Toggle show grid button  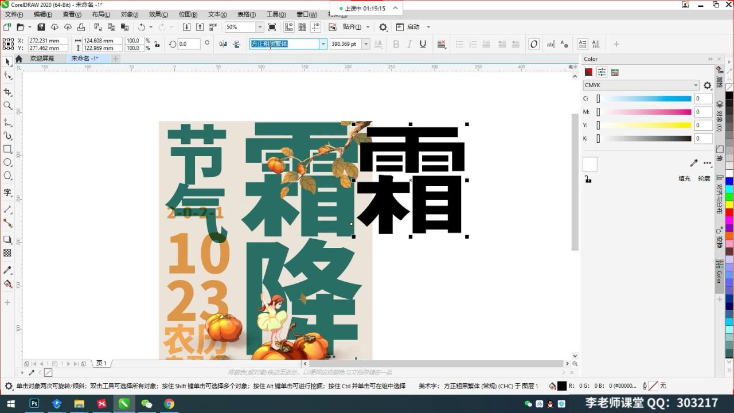coord(302,27)
